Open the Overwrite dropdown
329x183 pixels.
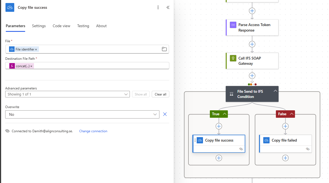(x=155, y=114)
